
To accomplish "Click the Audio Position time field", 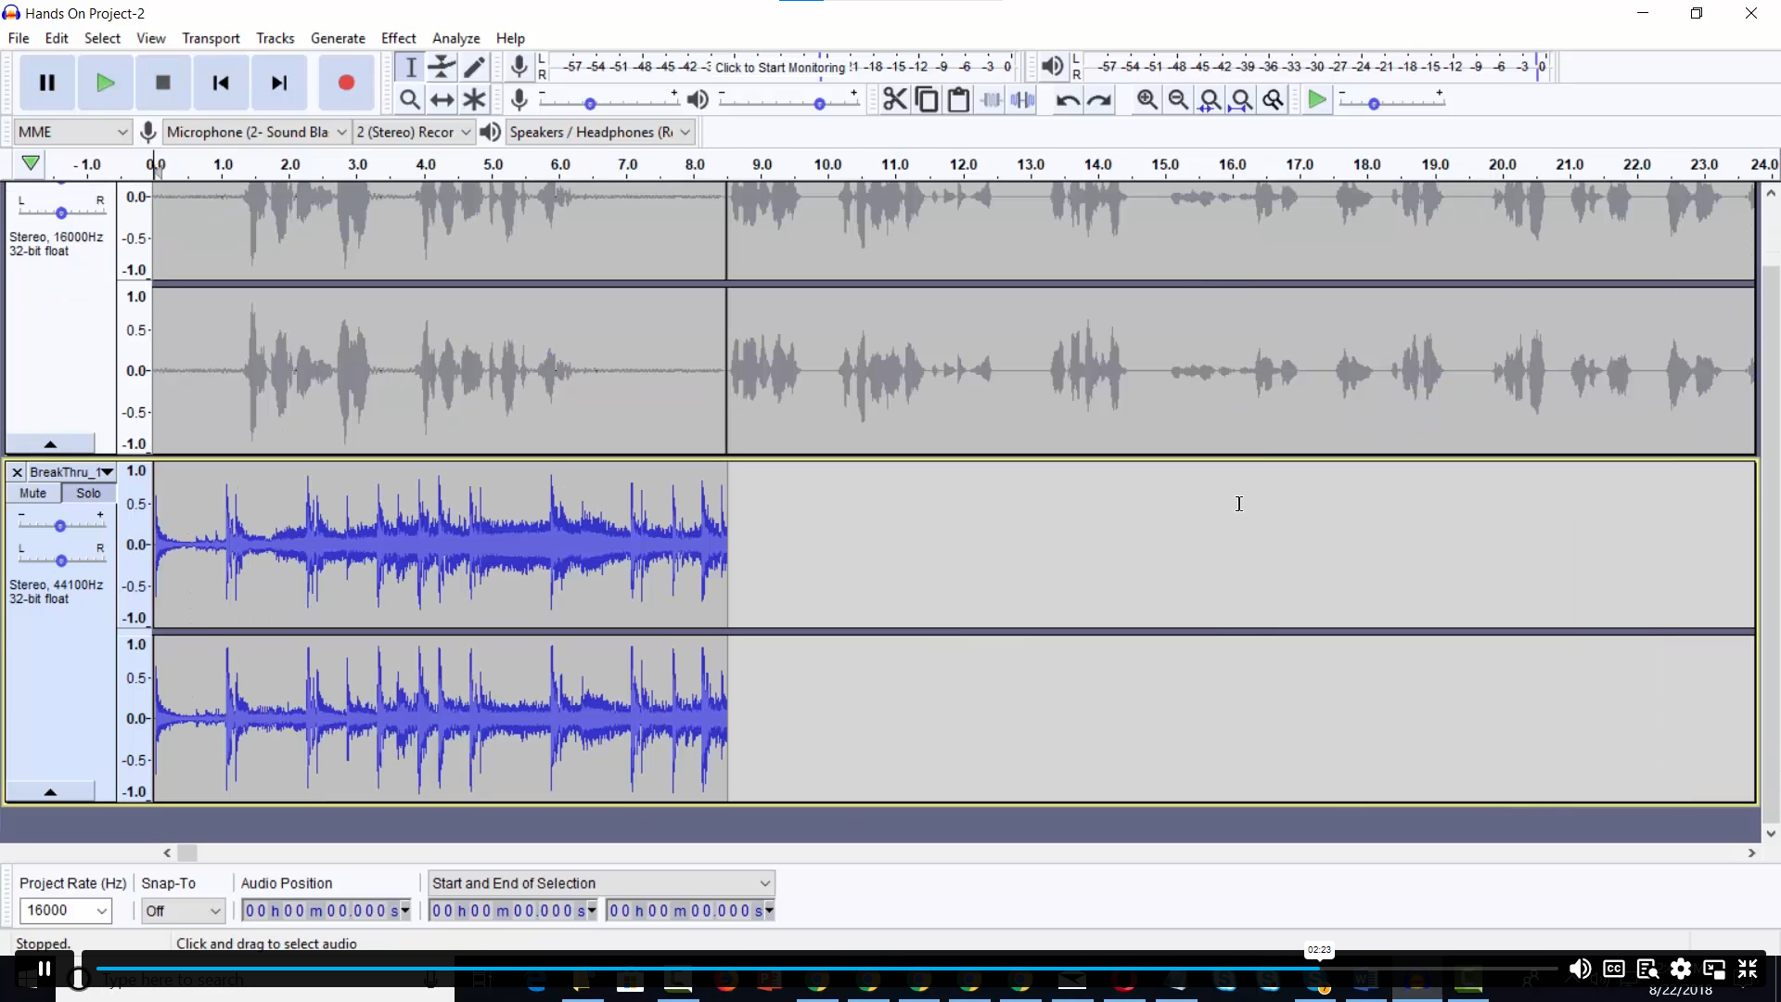I will click(x=323, y=910).
